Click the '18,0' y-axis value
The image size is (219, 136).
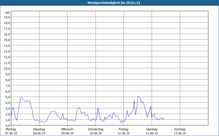tap(7, 23)
